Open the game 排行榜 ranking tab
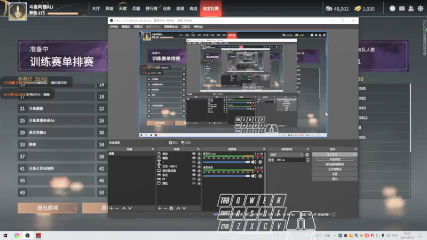 coord(151,9)
